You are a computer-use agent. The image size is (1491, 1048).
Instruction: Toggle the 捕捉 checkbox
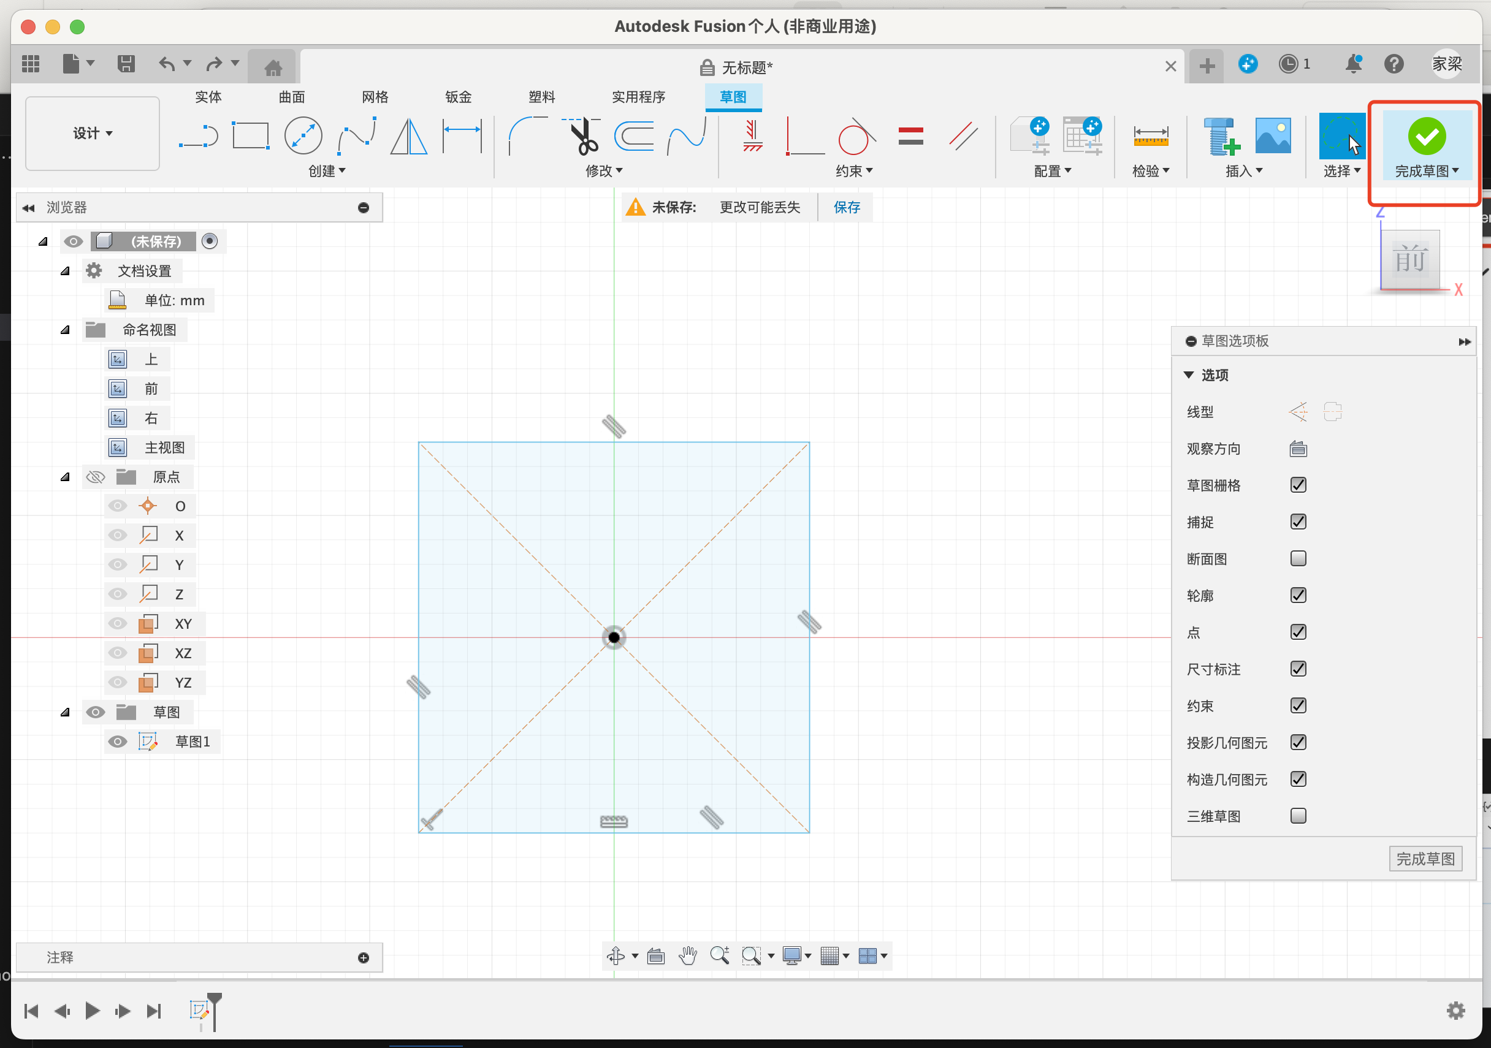point(1298,522)
